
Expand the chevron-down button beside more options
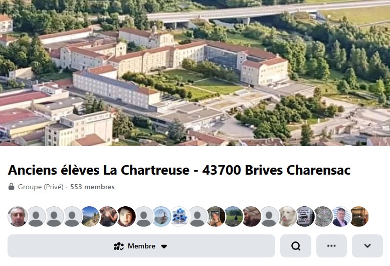tap(367, 246)
